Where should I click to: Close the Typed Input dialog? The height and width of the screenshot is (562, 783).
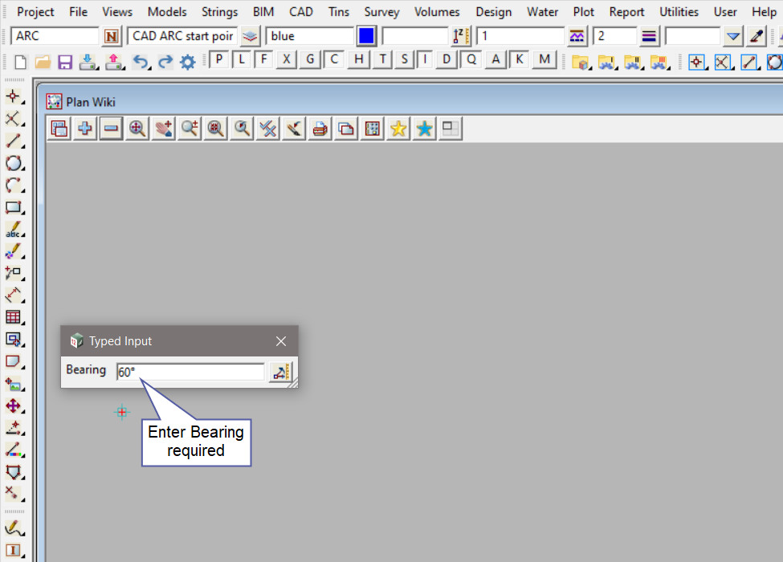tap(281, 341)
